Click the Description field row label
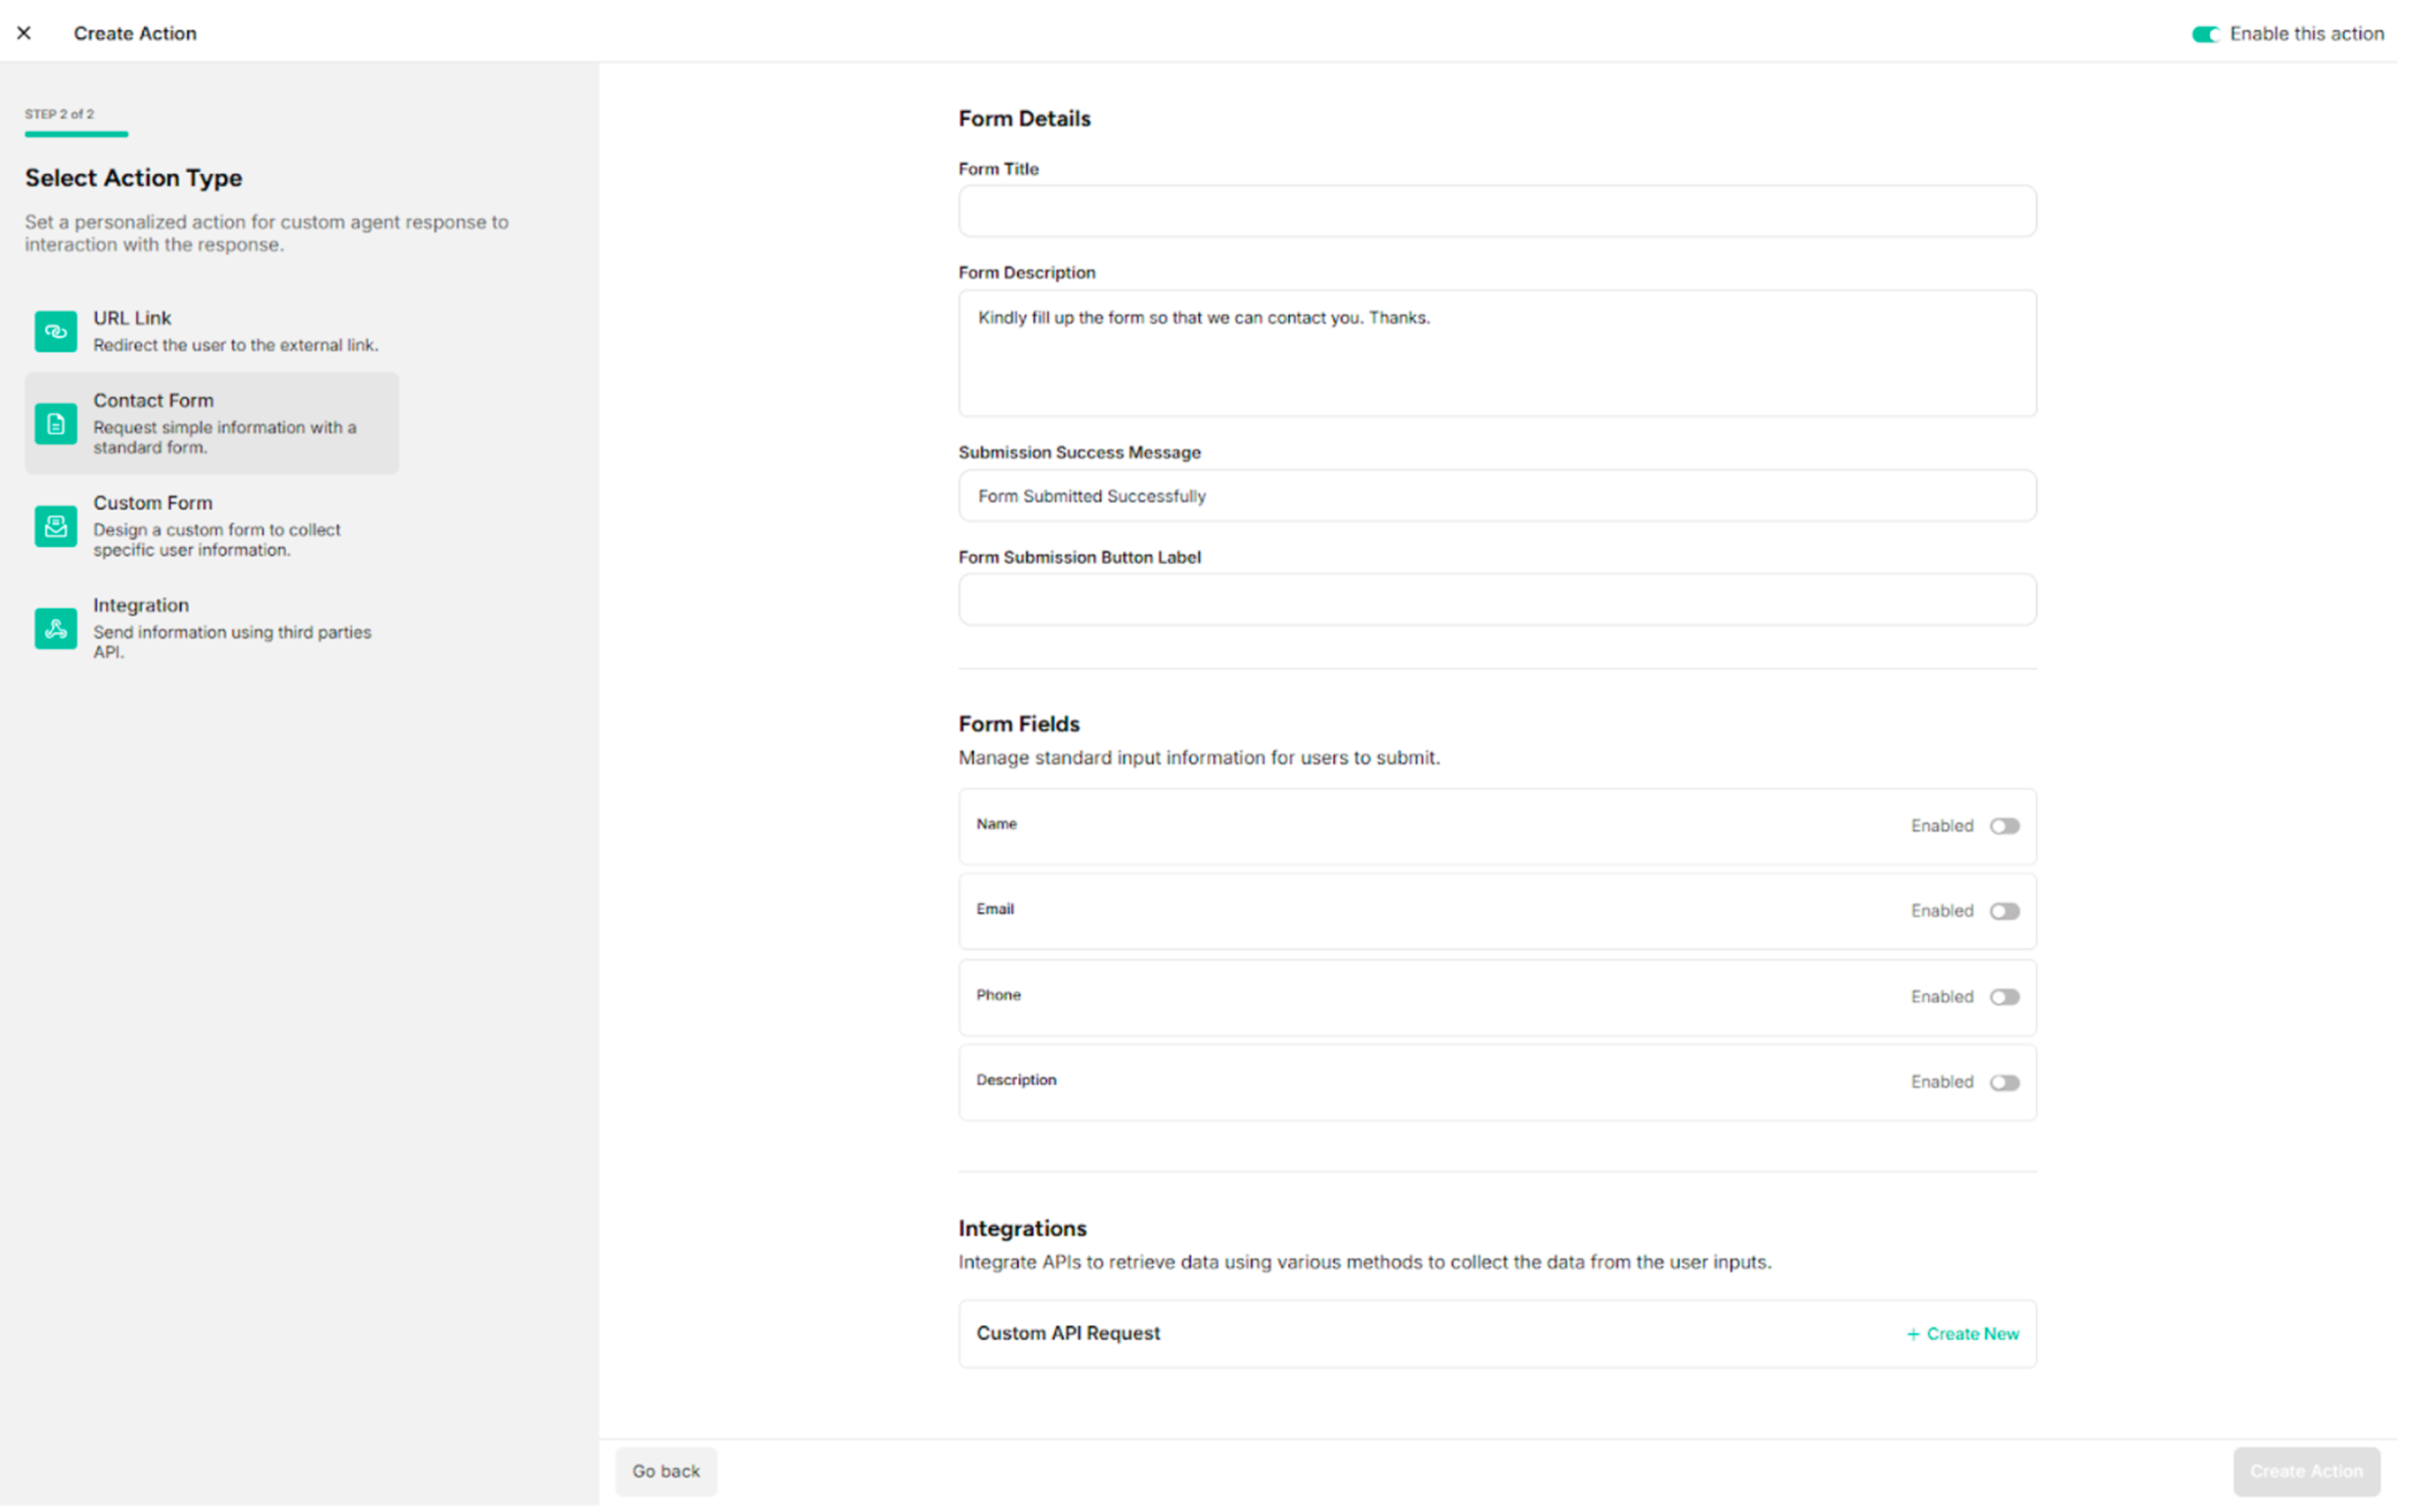 click(x=1016, y=1080)
